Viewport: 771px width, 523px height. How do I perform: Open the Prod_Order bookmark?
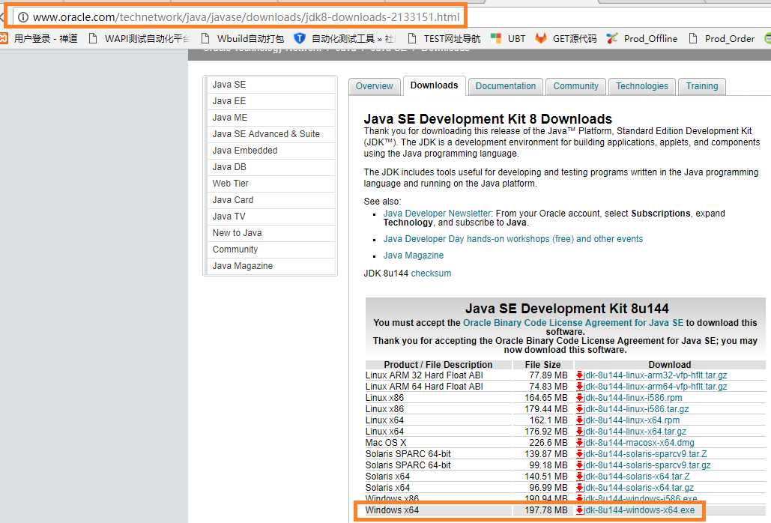coord(722,38)
